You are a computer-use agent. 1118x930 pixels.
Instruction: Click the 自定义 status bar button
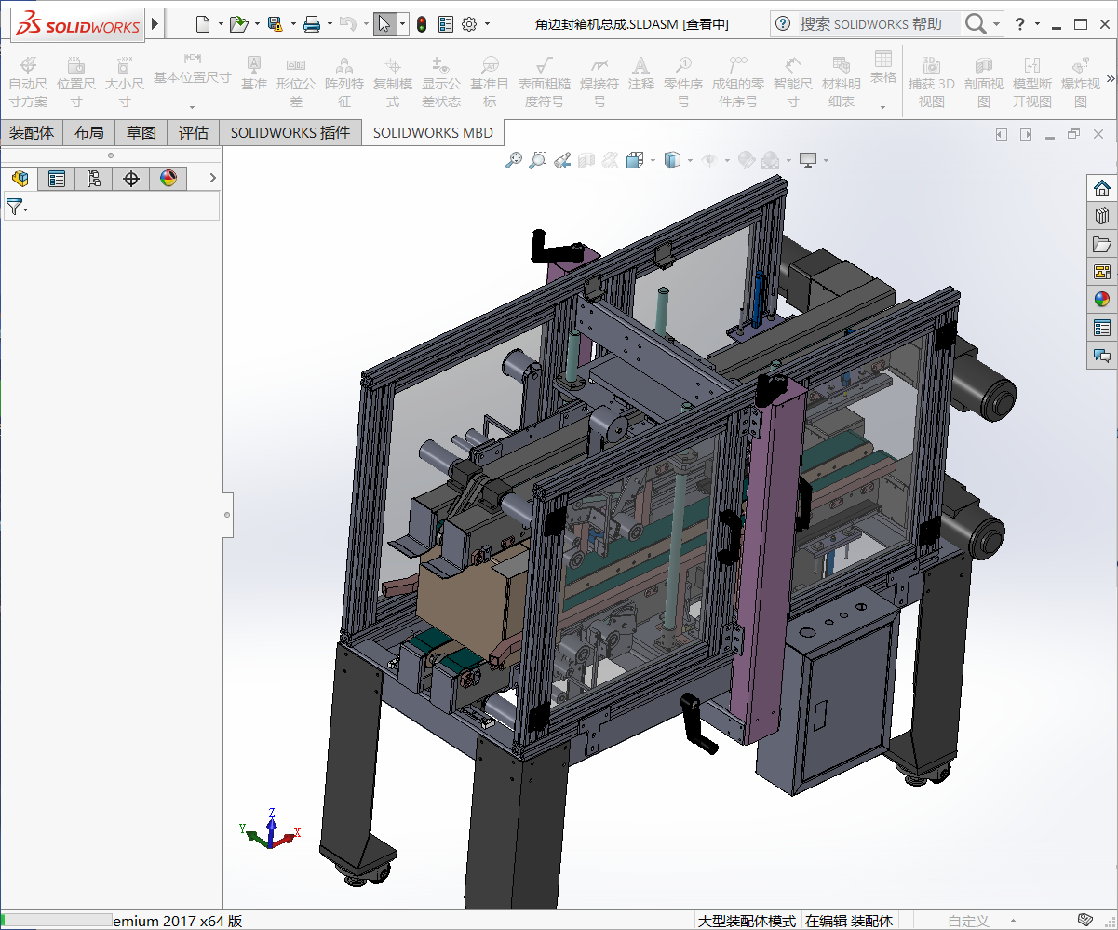[x=968, y=921]
